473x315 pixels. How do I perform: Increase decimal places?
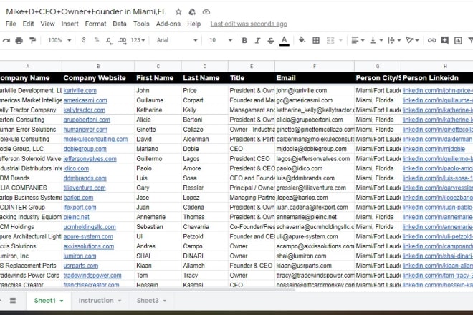[x=122, y=40]
